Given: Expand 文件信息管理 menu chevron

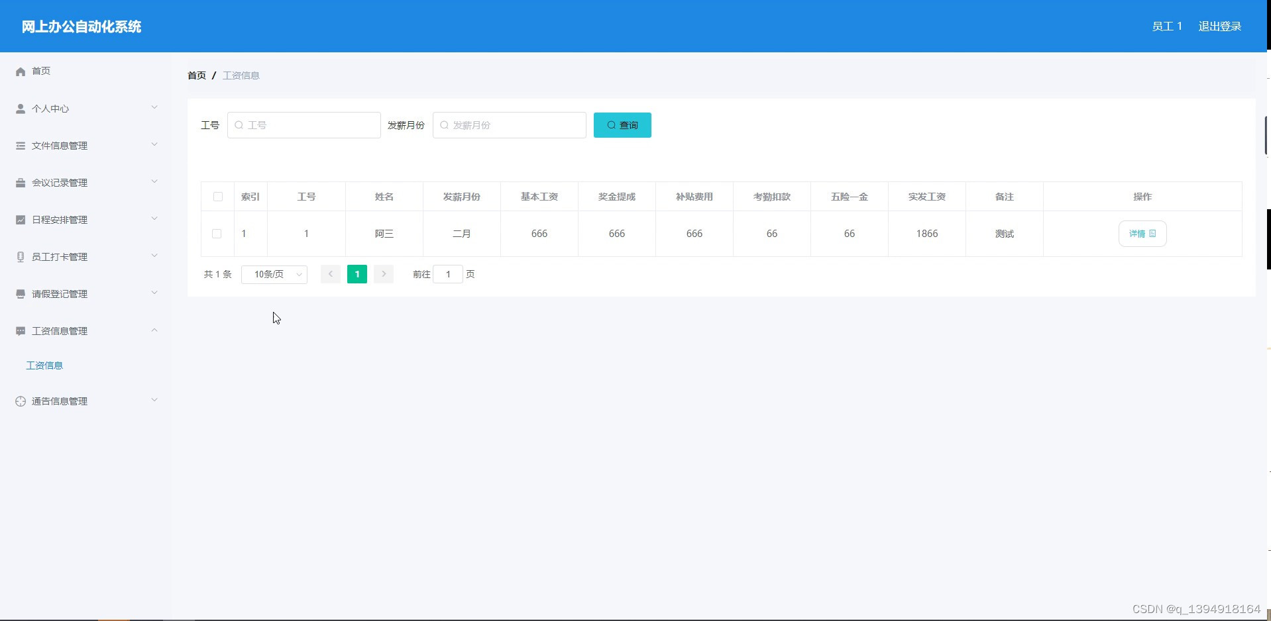Looking at the screenshot, I should [154, 144].
